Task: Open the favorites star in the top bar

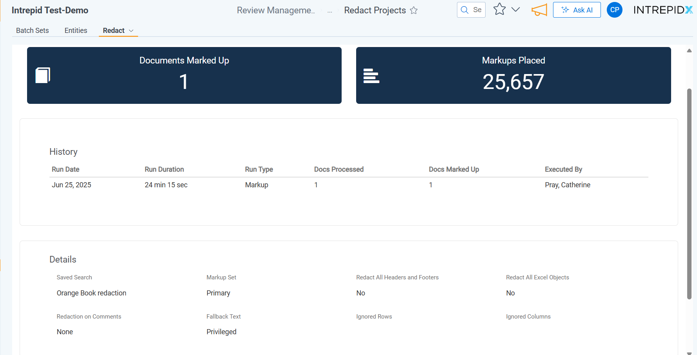Action: click(x=499, y=9)
